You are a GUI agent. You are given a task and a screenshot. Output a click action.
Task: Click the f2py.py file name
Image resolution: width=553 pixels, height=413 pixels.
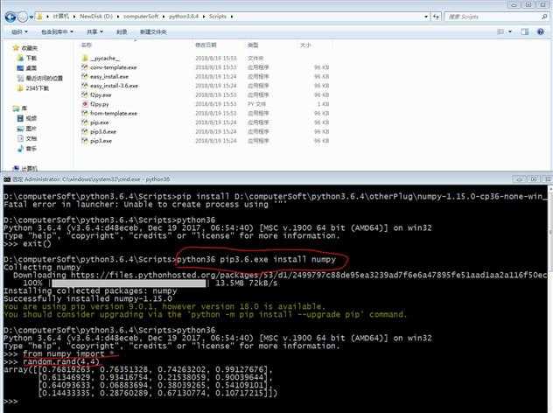click(100, 104)
